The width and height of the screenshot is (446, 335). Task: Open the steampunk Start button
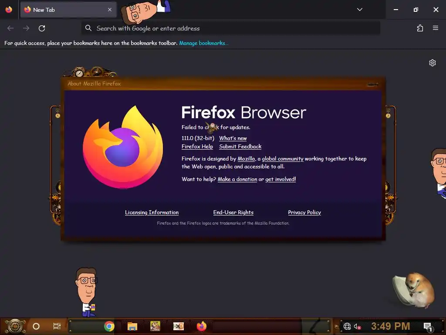pyautogui.click(x=15, y=326)
